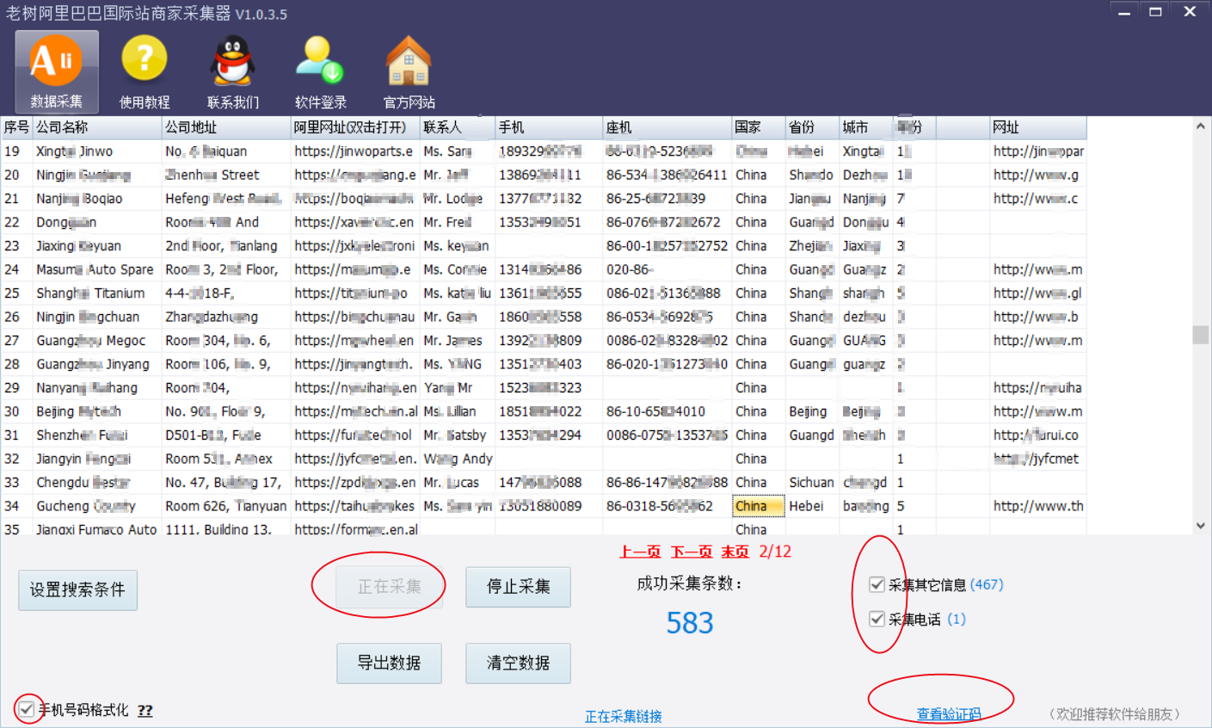Screen dimensions: 1212x728
Task: Visit the 官方网站 official website icon
Action: click(409, 72)
